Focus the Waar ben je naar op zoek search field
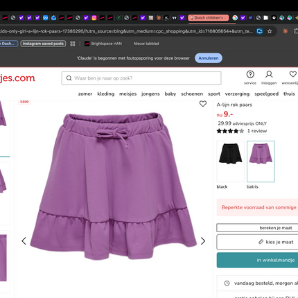 [141, 78]
